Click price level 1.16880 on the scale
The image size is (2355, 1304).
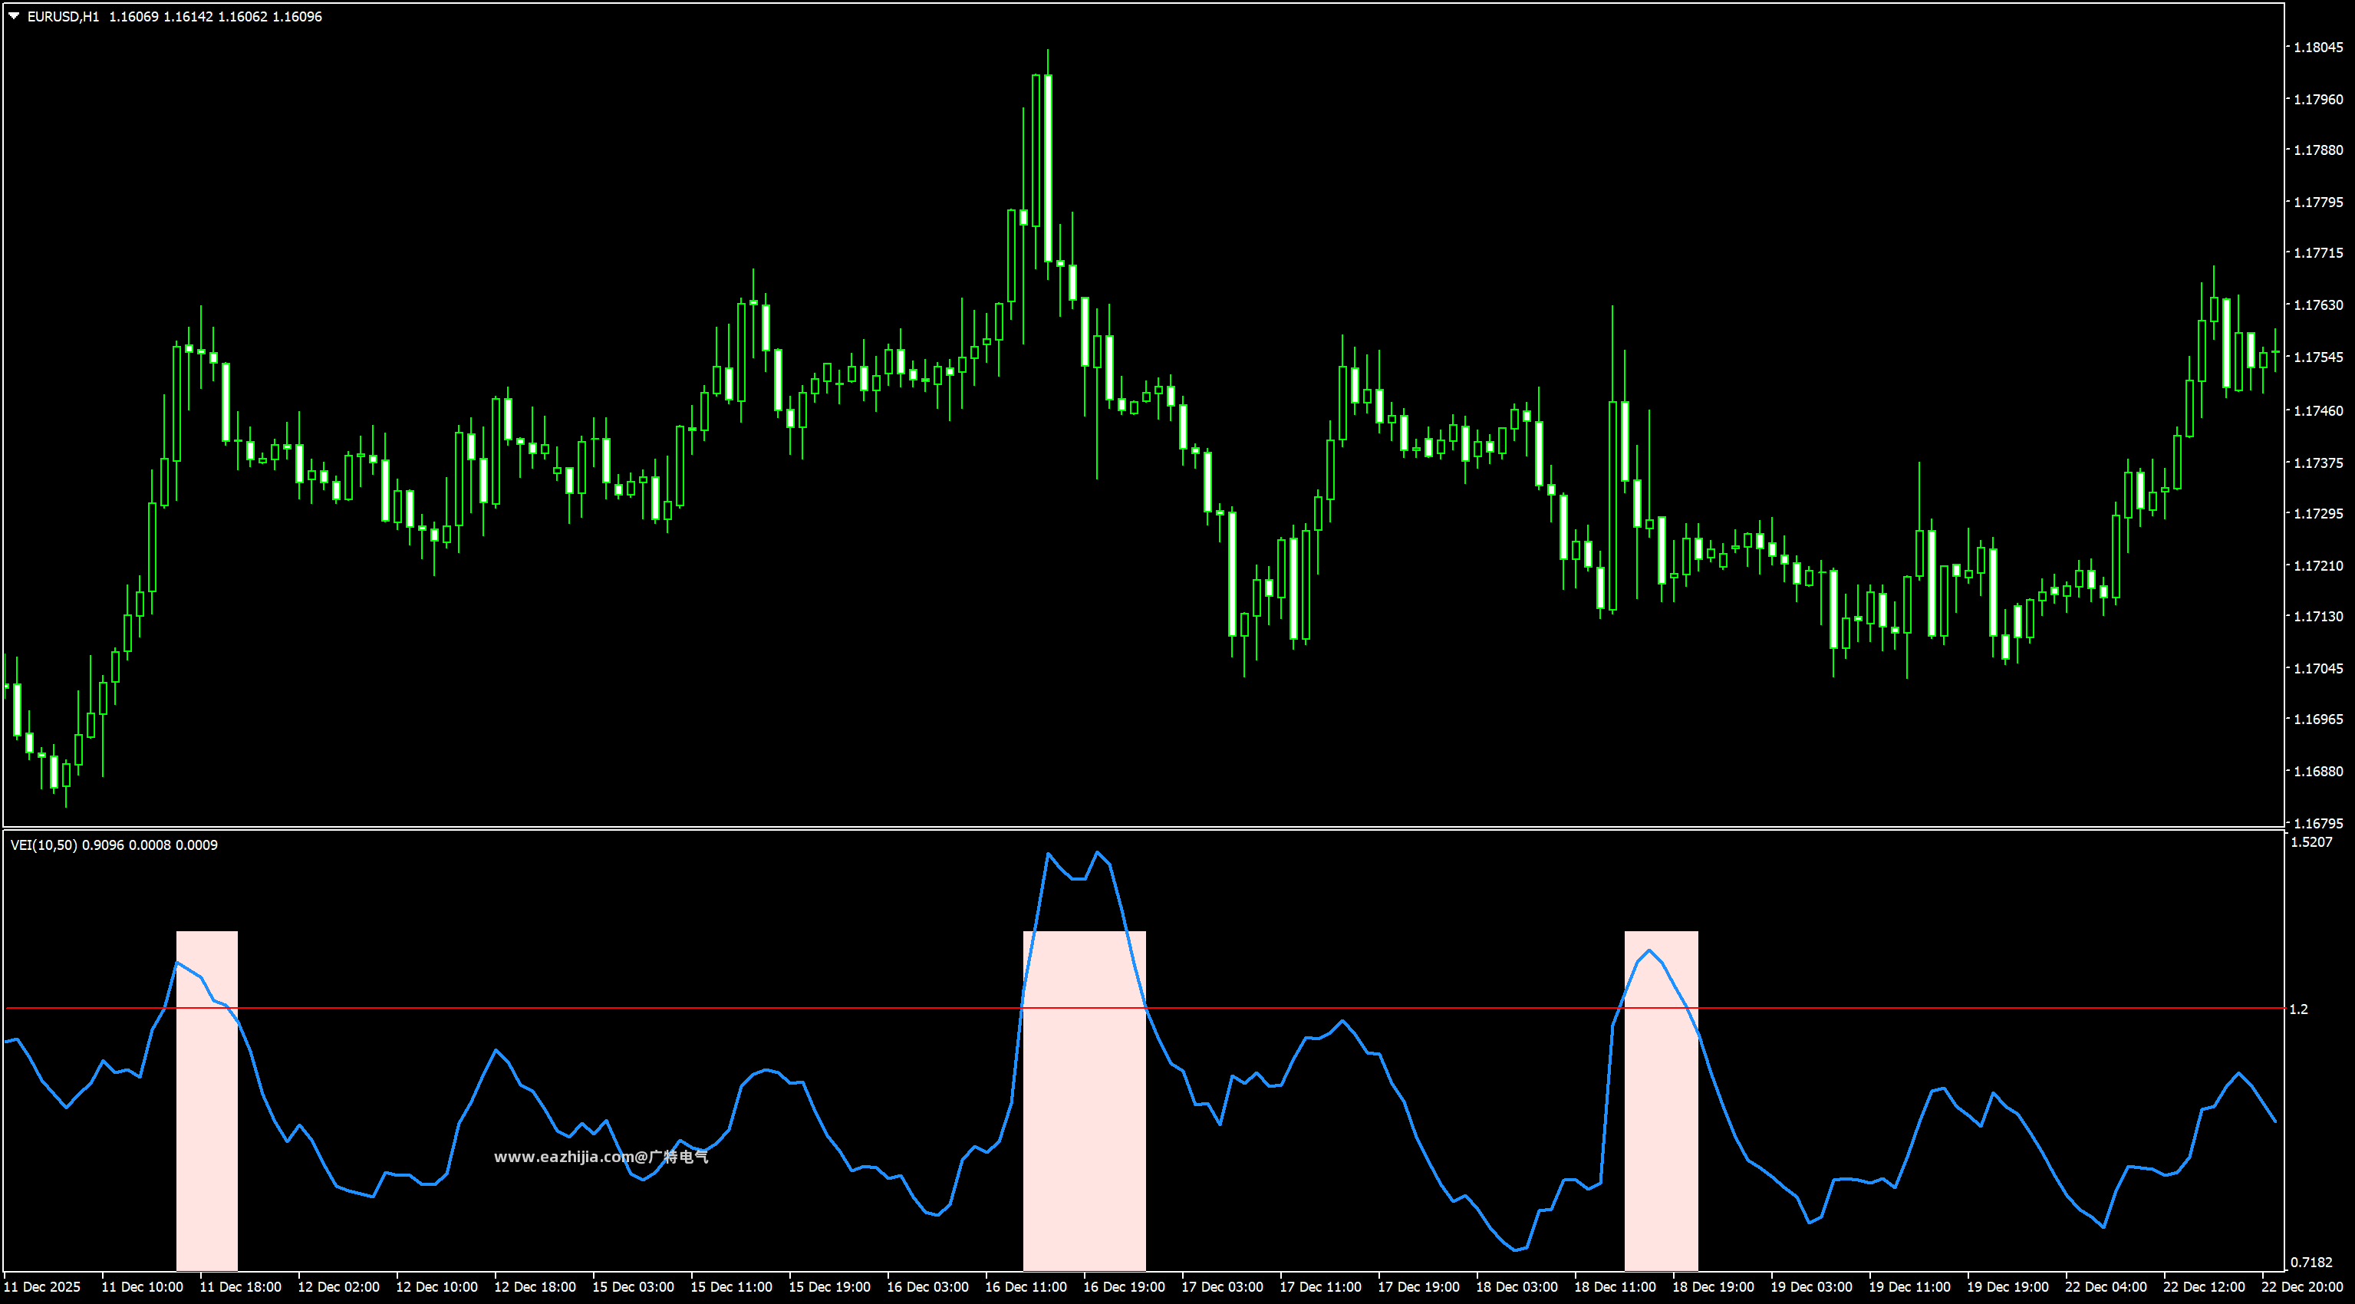coord(2317,772)
